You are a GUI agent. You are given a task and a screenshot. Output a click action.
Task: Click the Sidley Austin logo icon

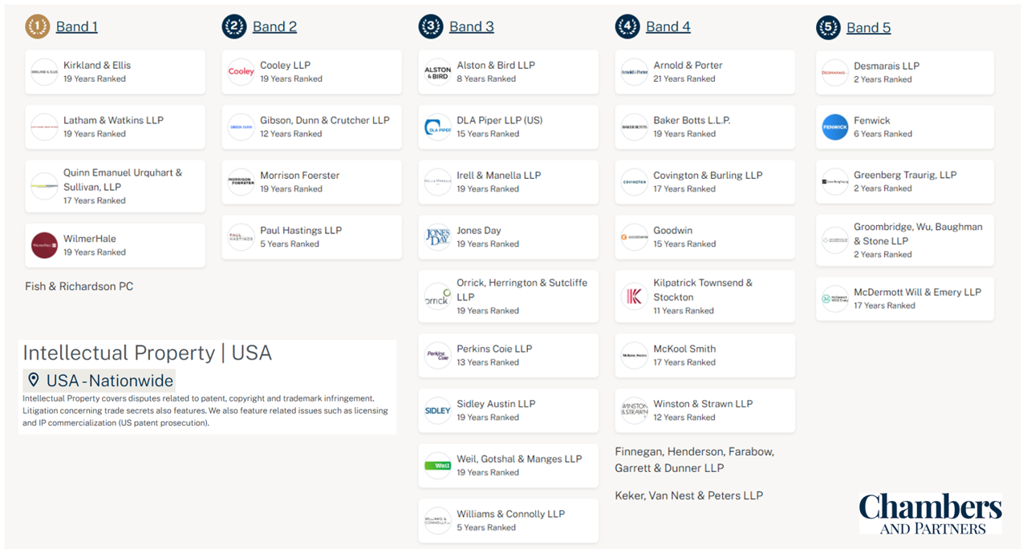[437, 410]
